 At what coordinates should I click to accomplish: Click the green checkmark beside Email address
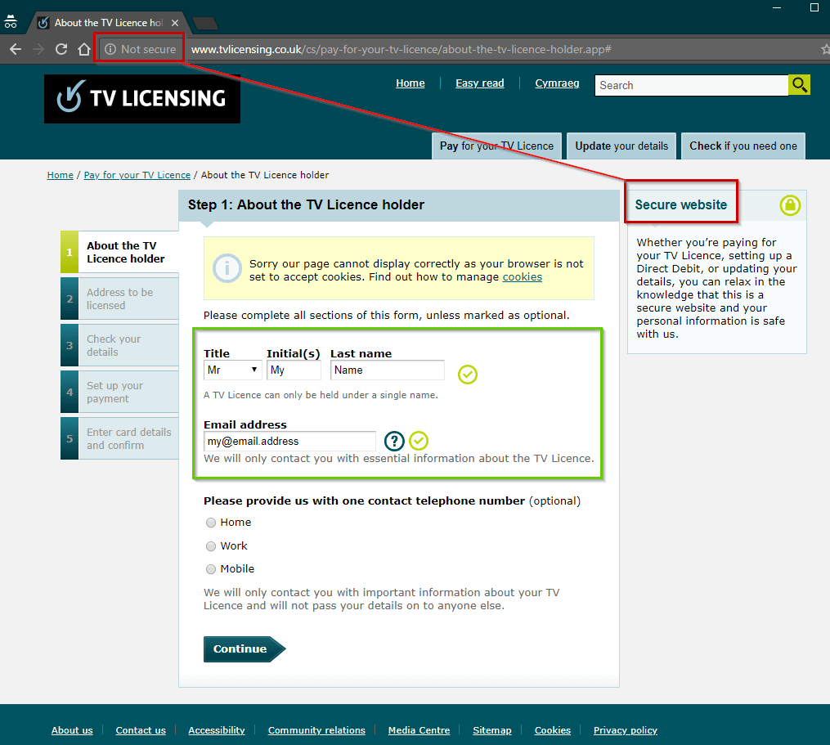pos(419,440)
